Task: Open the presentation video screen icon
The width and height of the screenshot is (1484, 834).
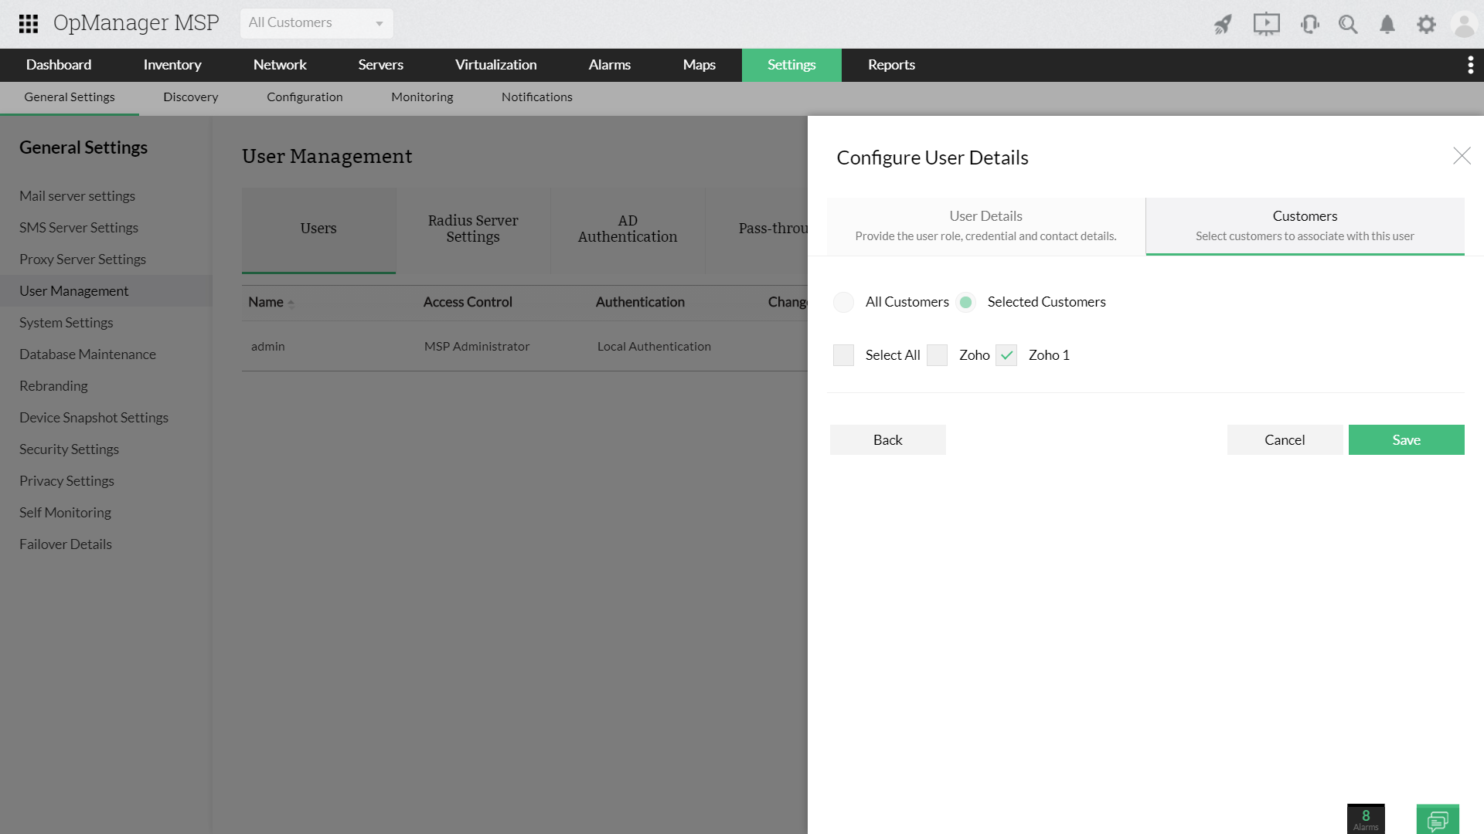Action: pos(1266,25)
